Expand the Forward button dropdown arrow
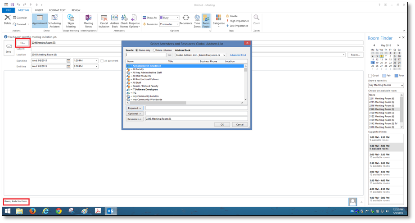 pos(28,24)
